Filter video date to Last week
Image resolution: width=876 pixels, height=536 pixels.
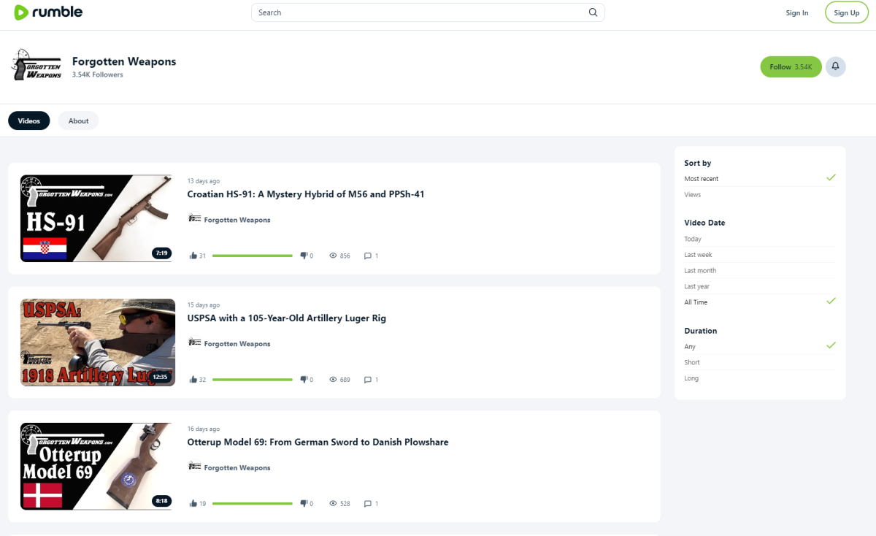698,255
